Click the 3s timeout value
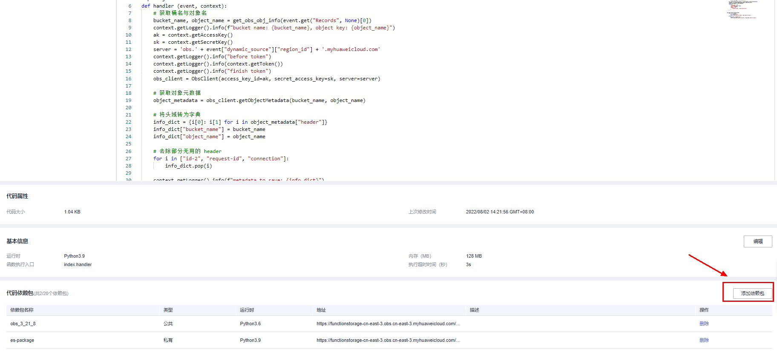Screen dimensions: 777x352 [x=469, y=265]
